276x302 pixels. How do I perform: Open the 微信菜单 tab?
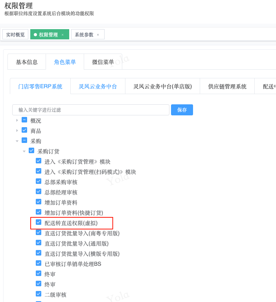coord(103,62)
